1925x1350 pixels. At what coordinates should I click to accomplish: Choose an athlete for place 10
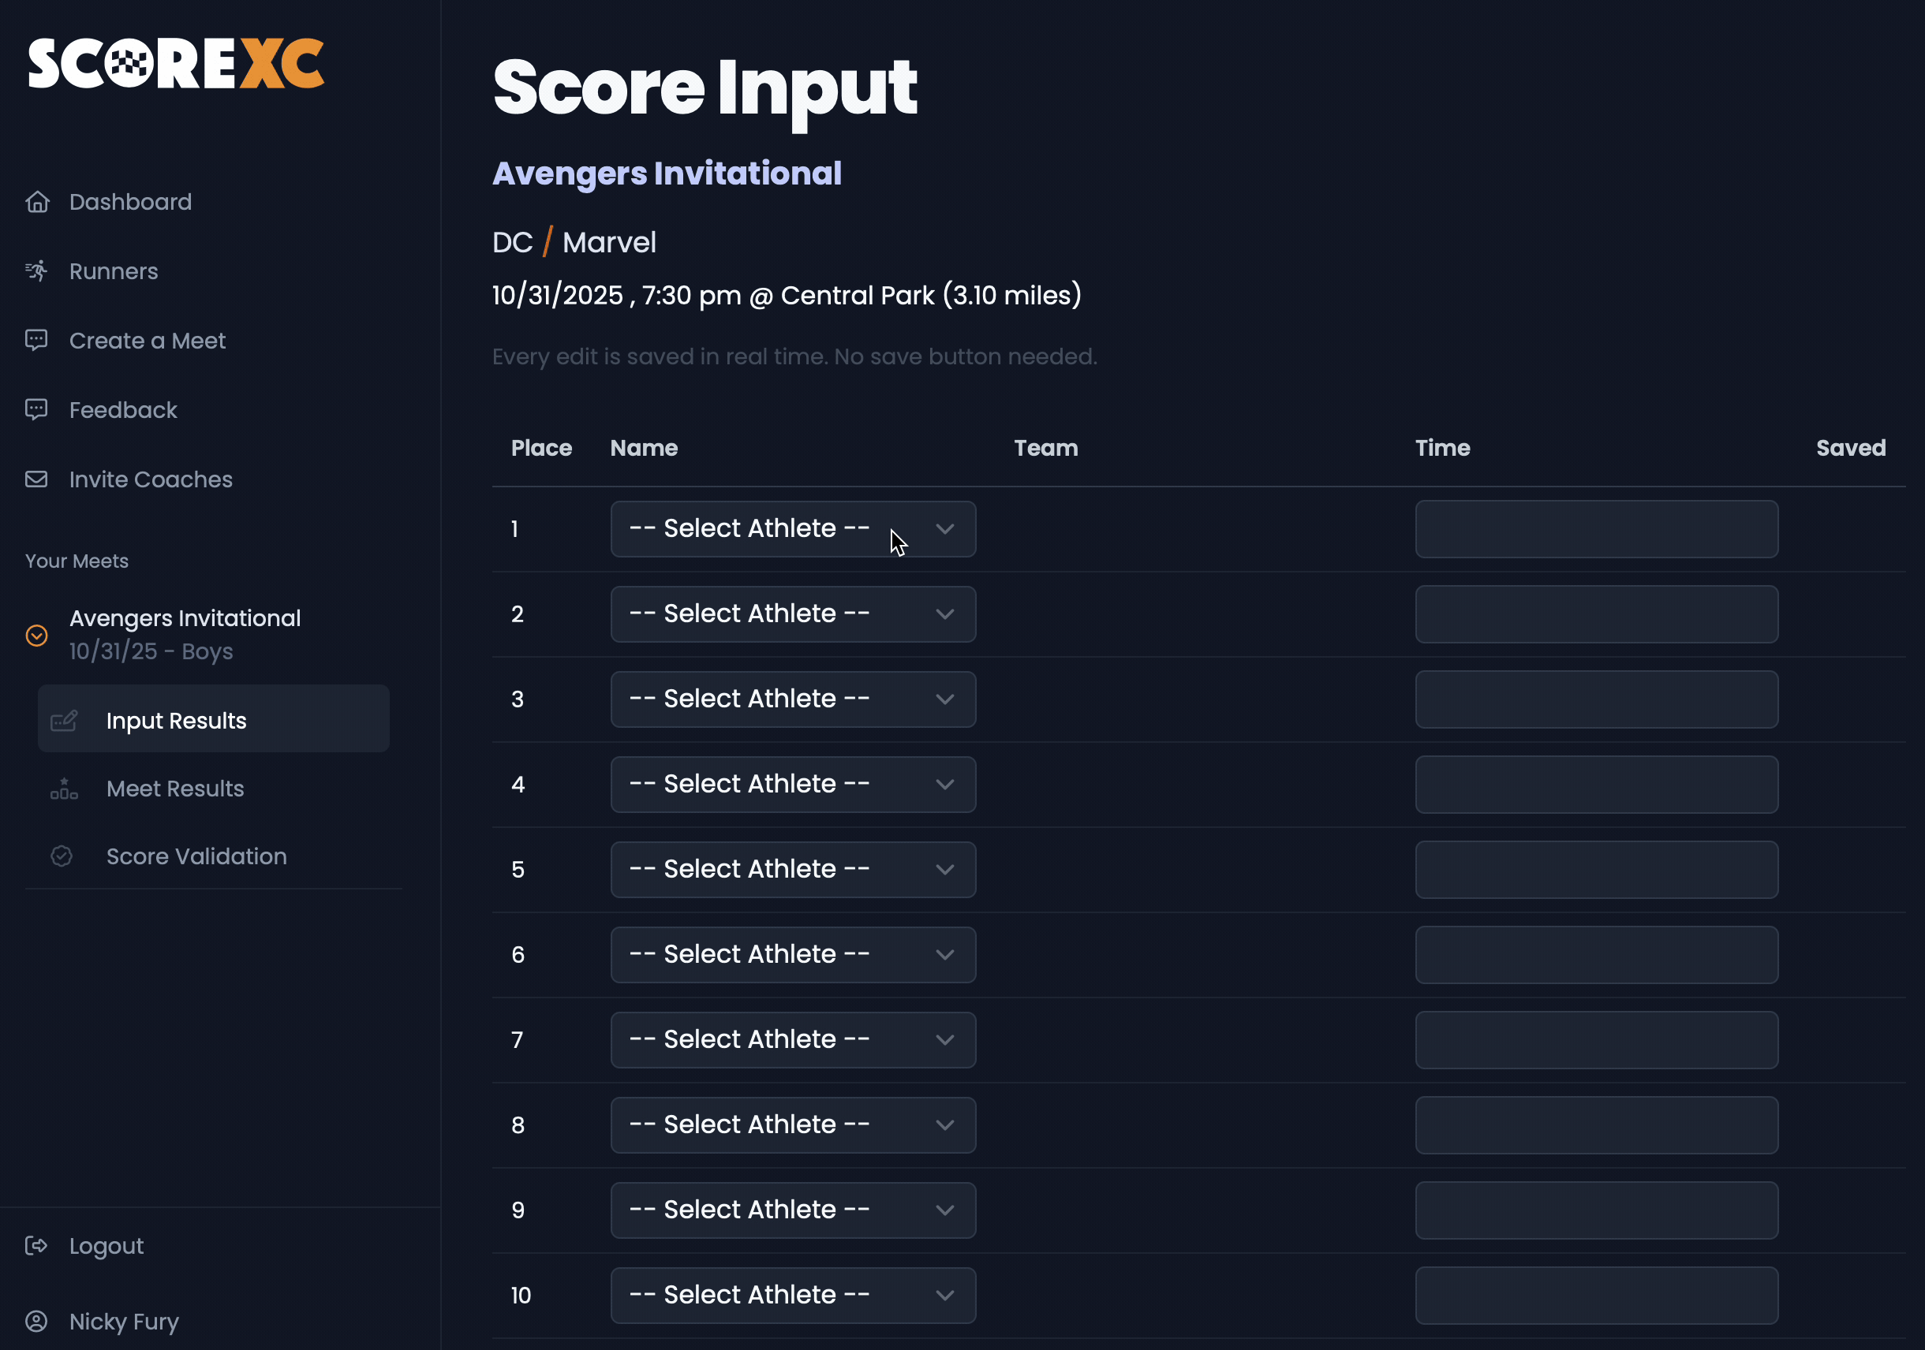click(x=792, y=1295)
